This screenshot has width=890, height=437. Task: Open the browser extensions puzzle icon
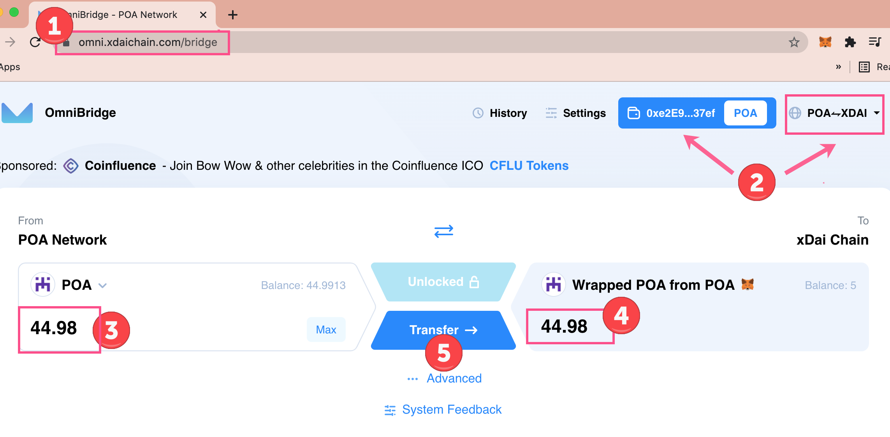[850, 42]
